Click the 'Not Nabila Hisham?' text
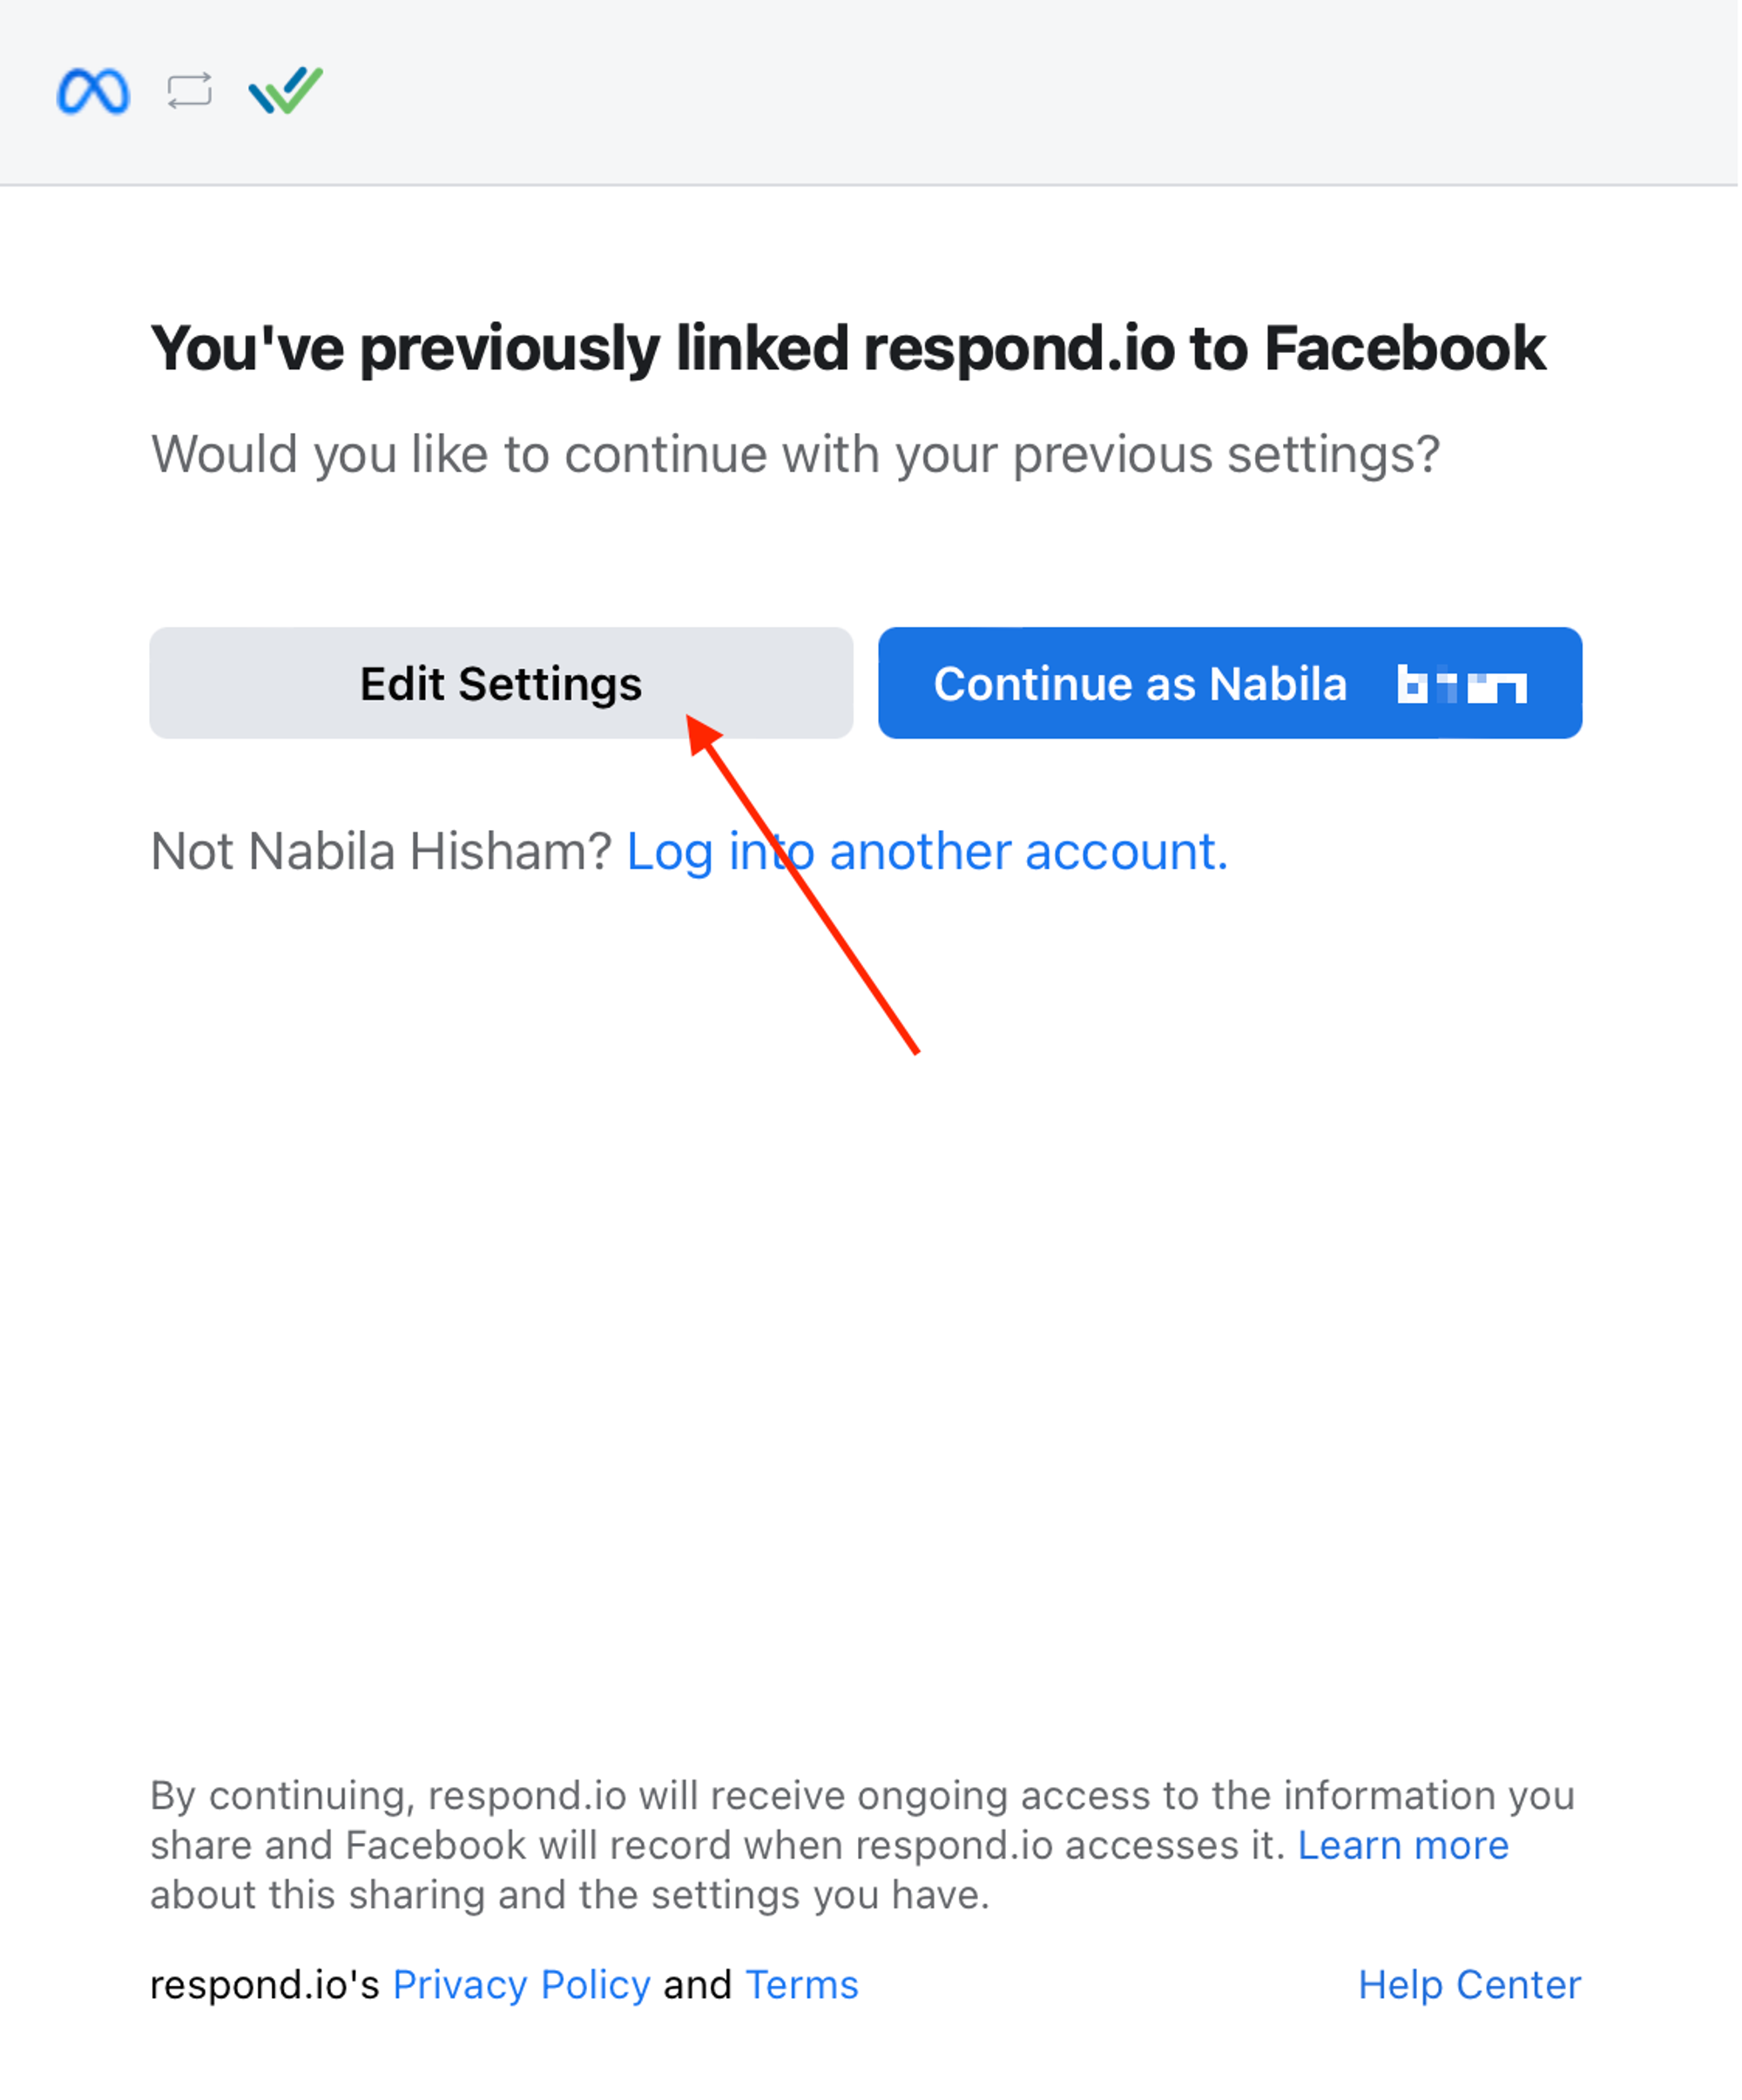The height and width of the screenshot is (2100, 1742). pos(381,852)
